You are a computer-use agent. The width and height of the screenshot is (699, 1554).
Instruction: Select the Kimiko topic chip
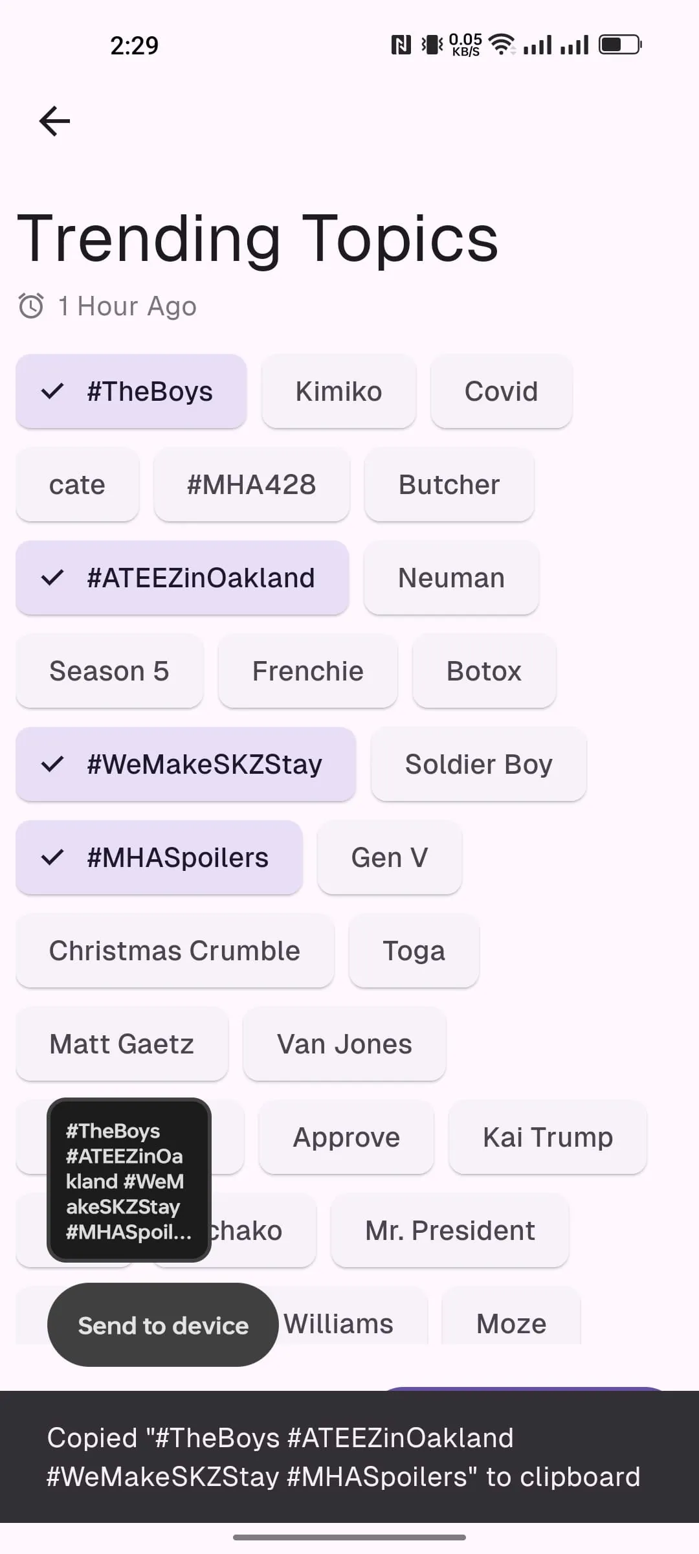pyautogui.click(x=338, y=391)
